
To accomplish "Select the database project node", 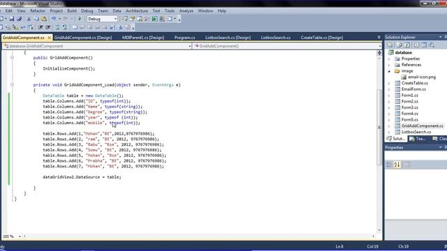I will pyautogui.click(x=404, y=53).
